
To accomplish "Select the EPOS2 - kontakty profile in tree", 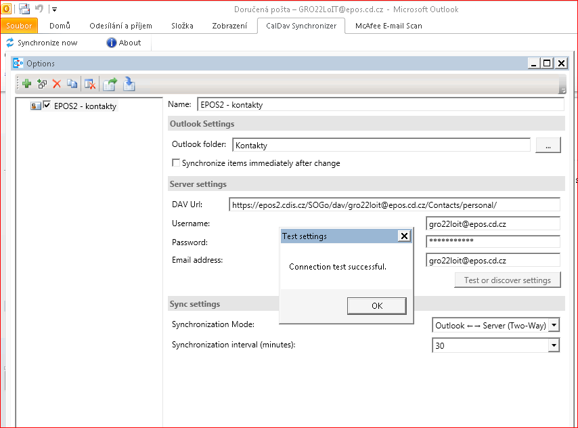I will [x=85, y=106].
